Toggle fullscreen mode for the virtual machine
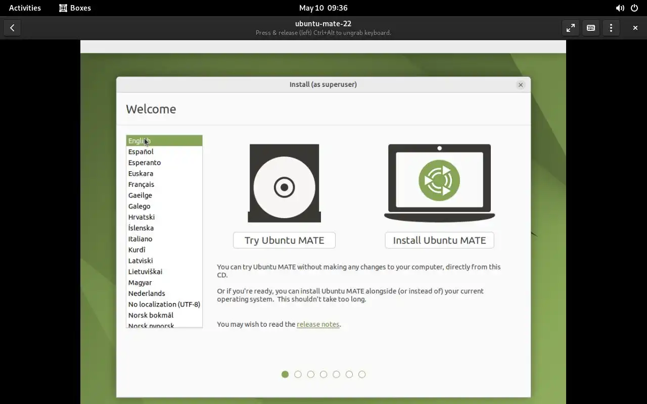 point(571,28)
